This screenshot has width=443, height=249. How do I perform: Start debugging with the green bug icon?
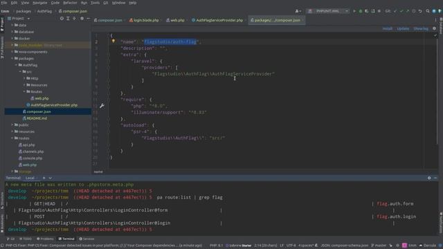click(x=361, y=11)
